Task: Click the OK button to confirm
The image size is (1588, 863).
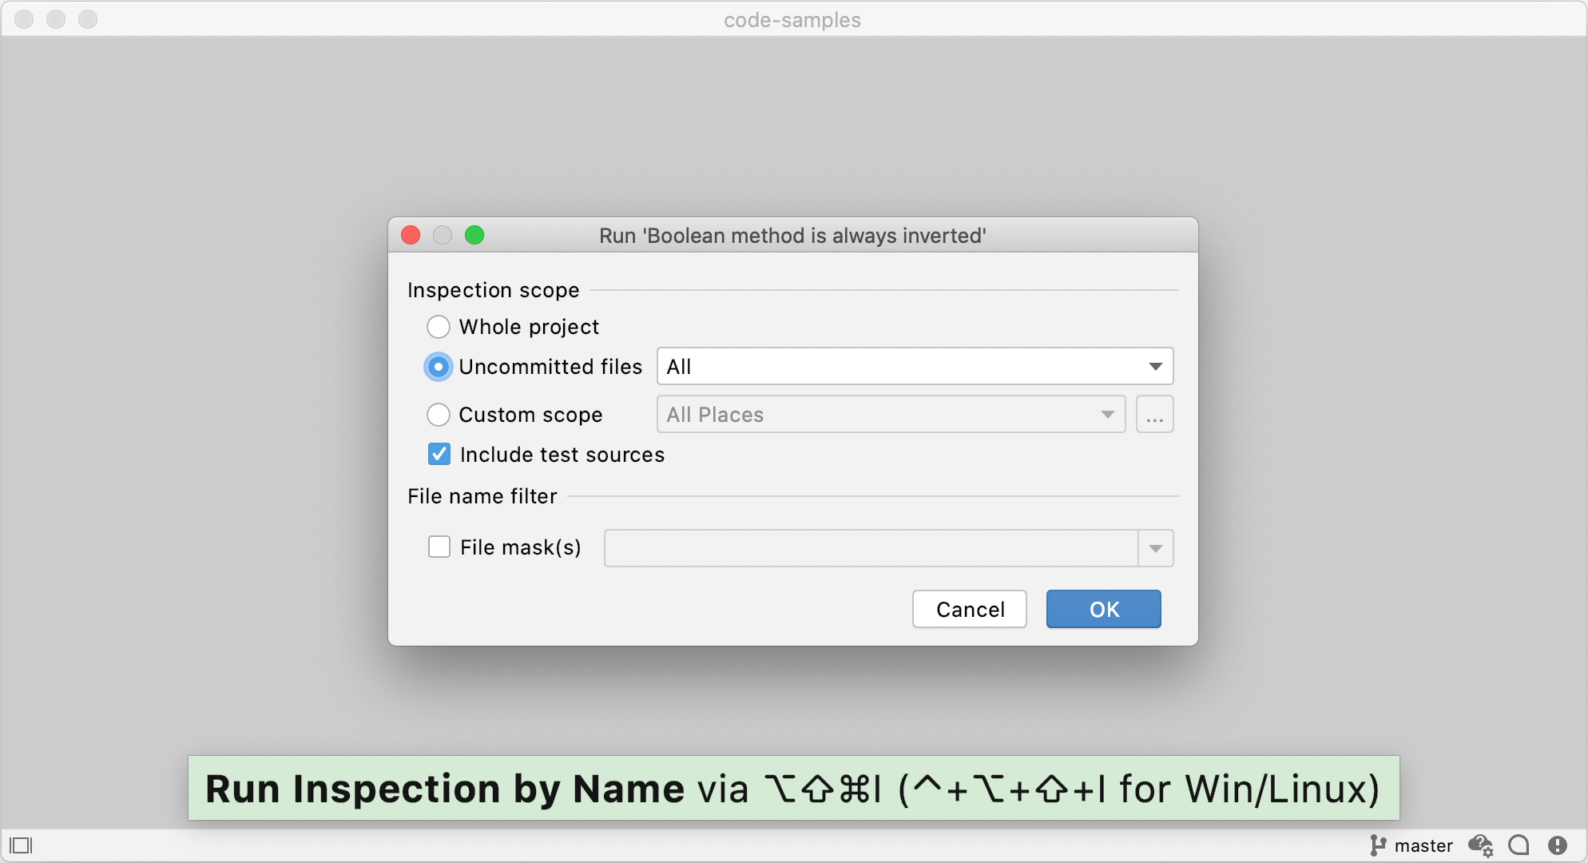Action: (1105, 609)
